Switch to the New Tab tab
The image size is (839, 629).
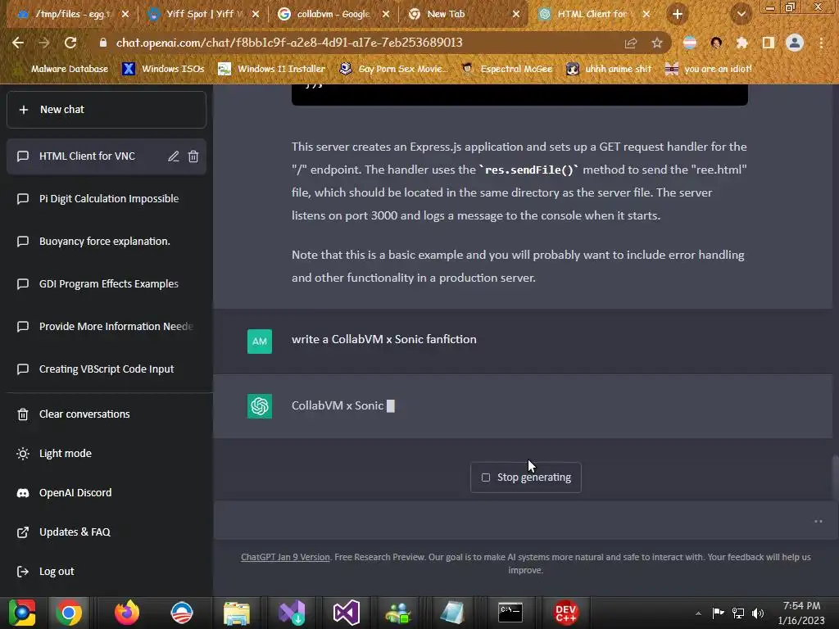click(463, 15)
